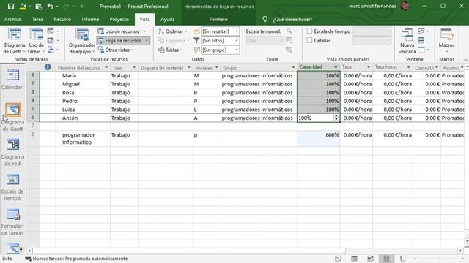This screenshot has height=263, width=469.
Task: Click the horizontal scrollbar right arrow
Action: [460, 251]
